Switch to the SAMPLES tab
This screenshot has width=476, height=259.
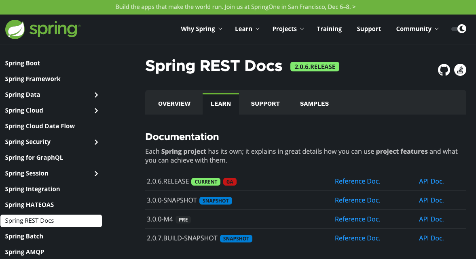tap(314, 104)
